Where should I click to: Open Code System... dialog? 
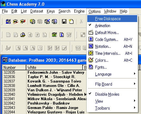(x=112, y=39)
